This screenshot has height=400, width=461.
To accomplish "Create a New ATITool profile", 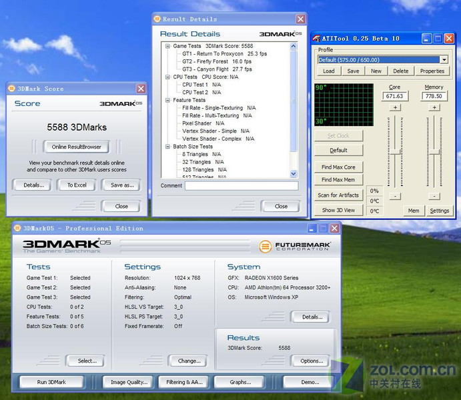I will [376, 71].
